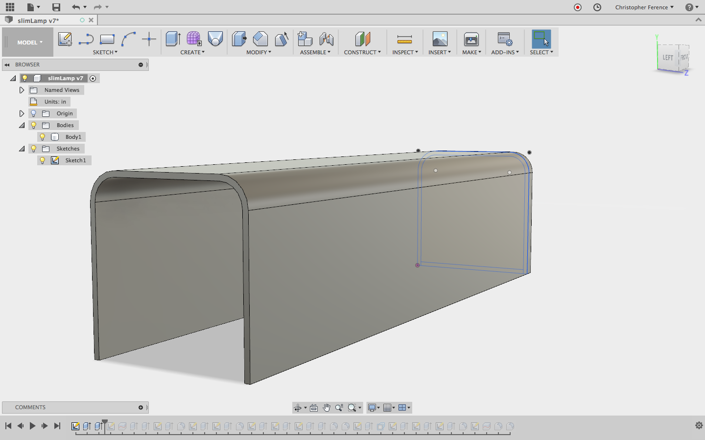Click the construction plane icon above CONSTRUCT
705x440 pixels.
coord(363,39)
